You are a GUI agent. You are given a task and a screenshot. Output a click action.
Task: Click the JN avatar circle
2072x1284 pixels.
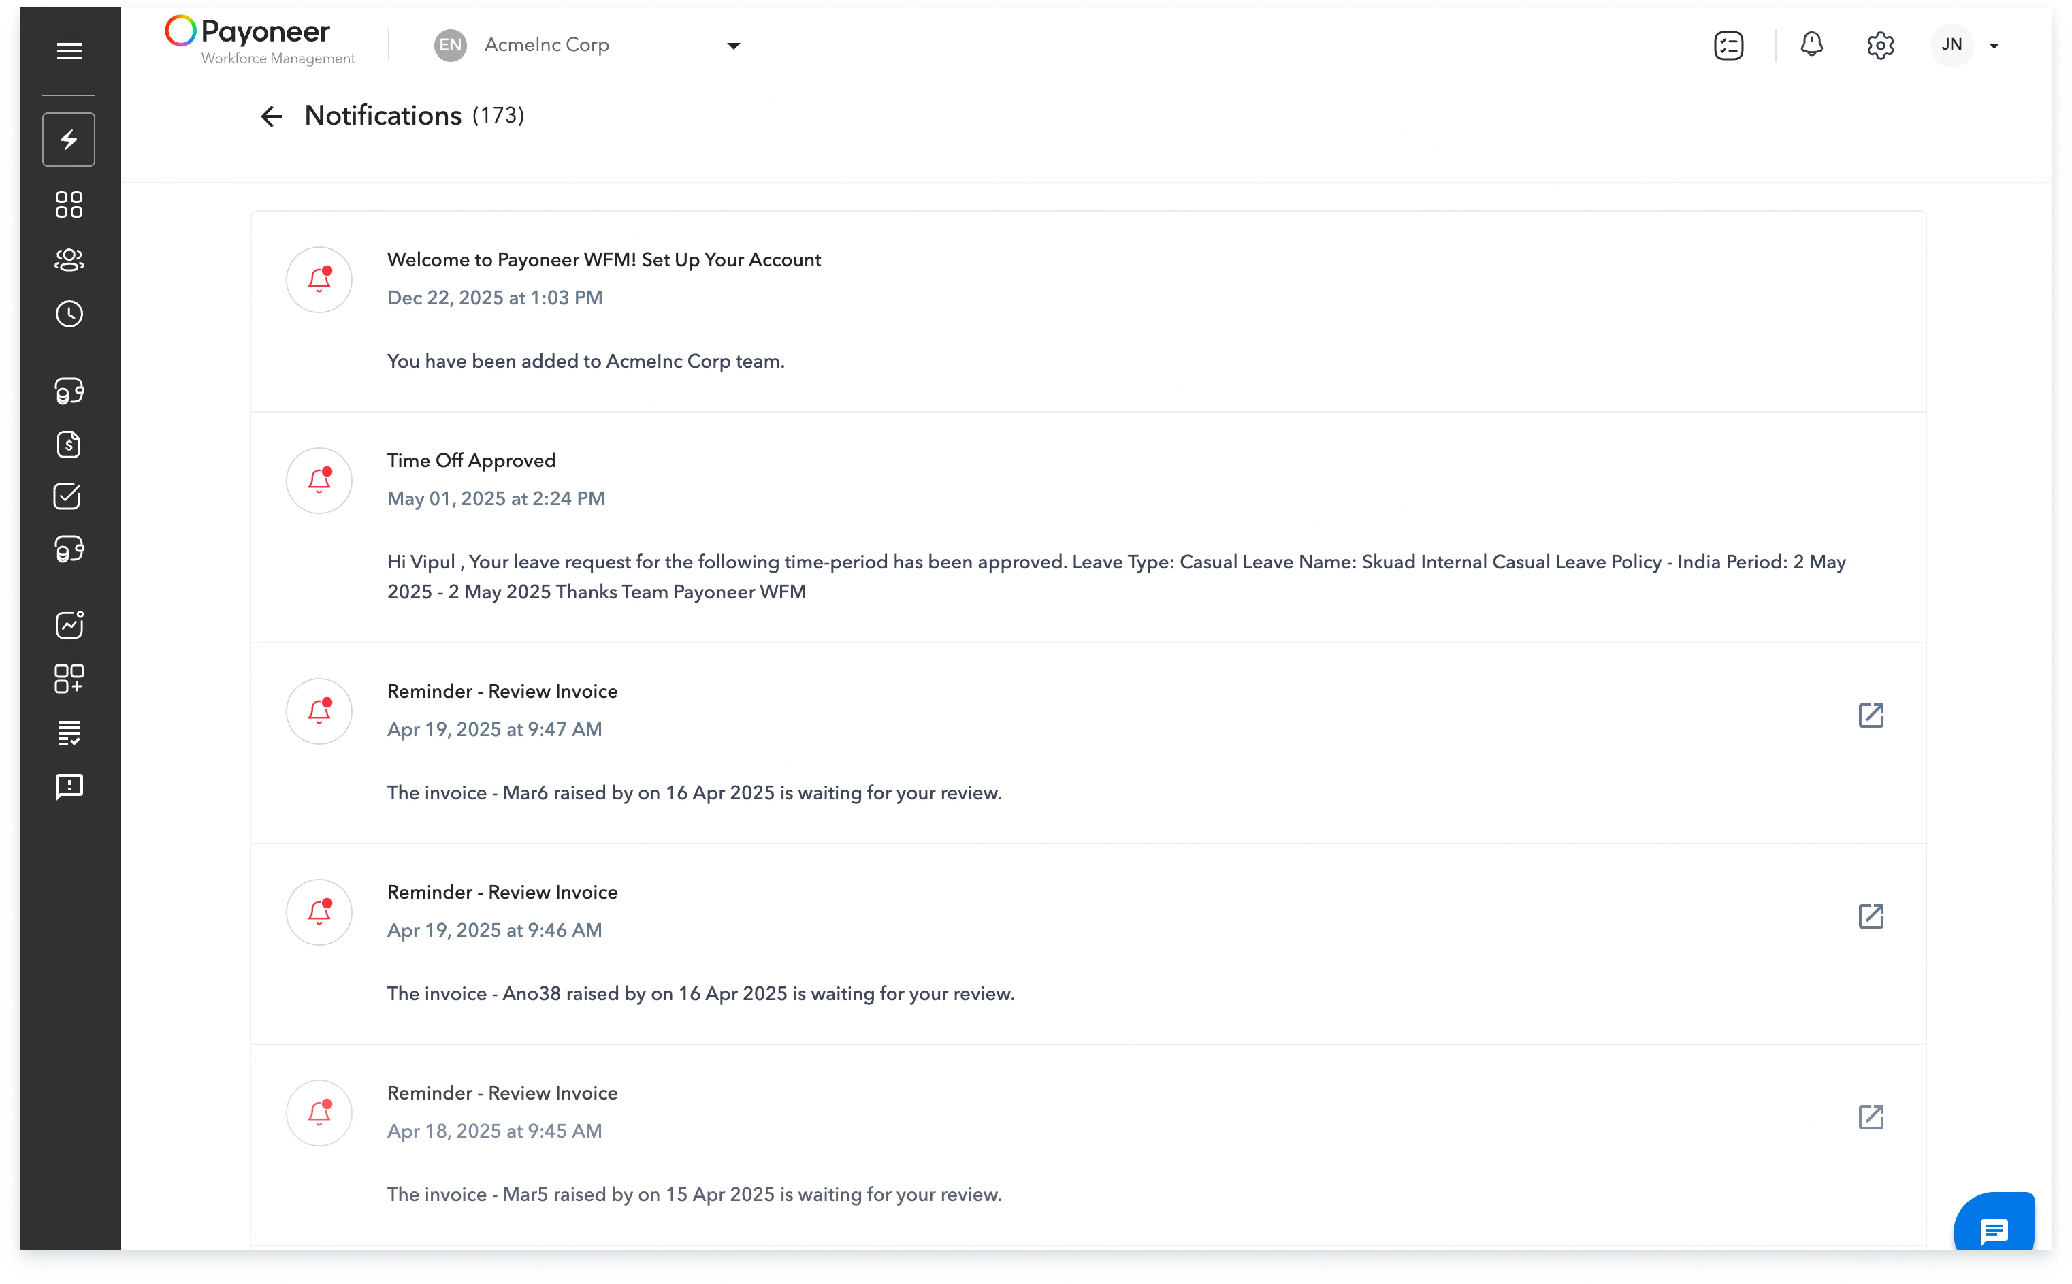click(x=1952, y=44)
